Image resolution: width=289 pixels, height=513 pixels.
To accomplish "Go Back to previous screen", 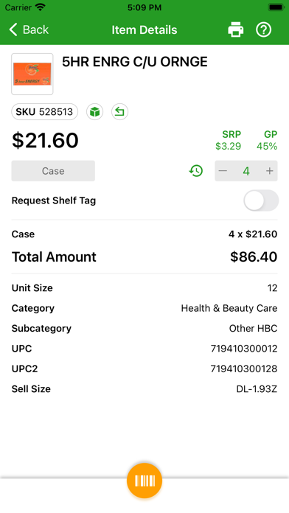I will (29, 29).
